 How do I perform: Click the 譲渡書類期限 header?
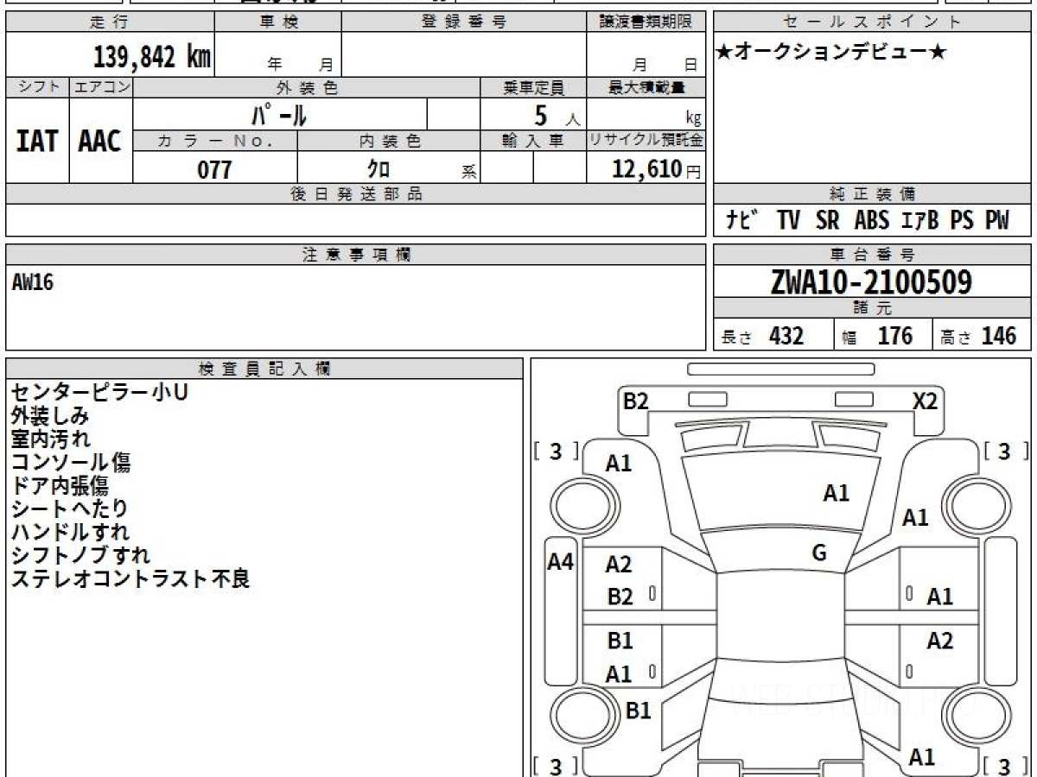pos(646,22)
